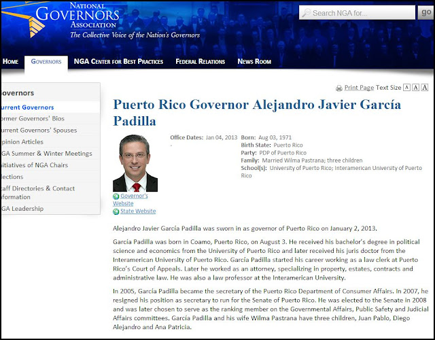
Task: Focus the Search NGA for field
Action: click(x=357, y=13)
